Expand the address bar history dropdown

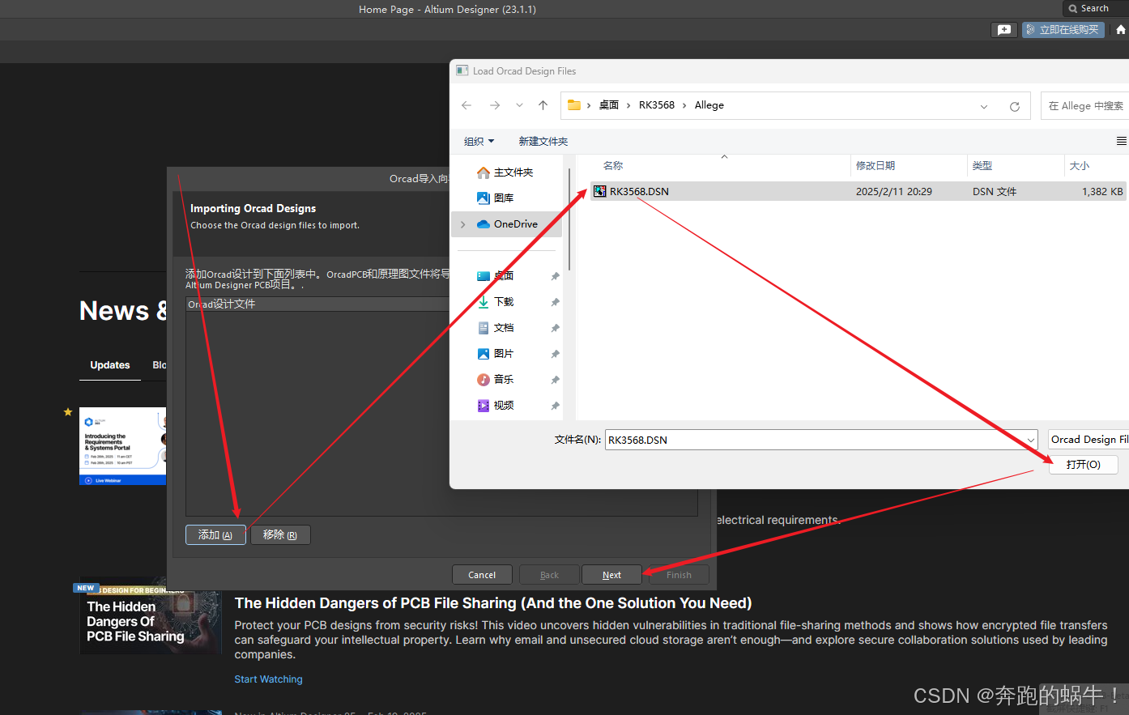click(984, 106)
